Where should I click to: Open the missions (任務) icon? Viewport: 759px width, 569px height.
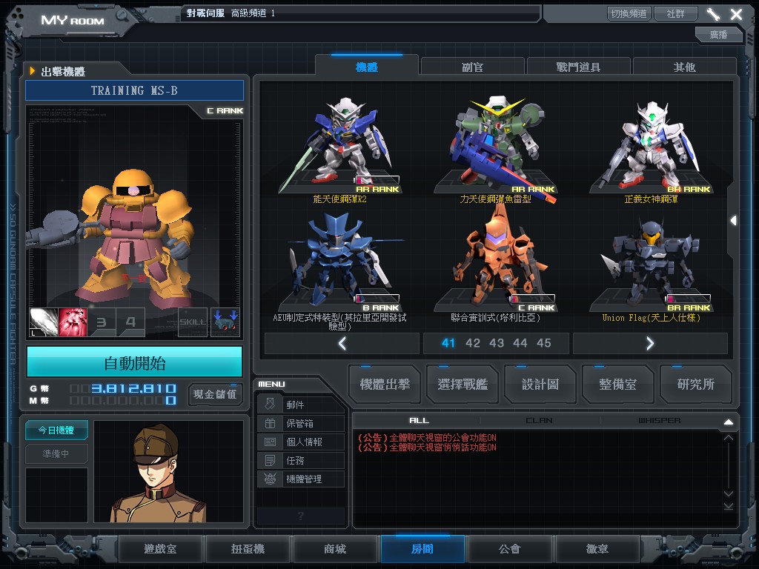[x=270, y=460]
